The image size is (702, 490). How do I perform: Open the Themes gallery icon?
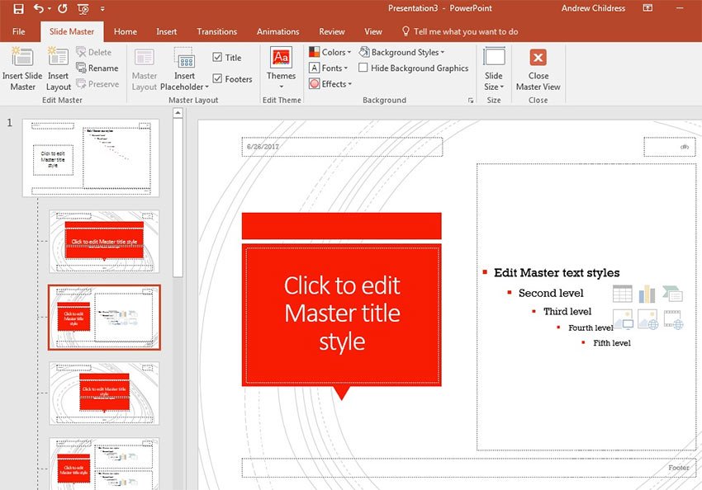[281, 57]
